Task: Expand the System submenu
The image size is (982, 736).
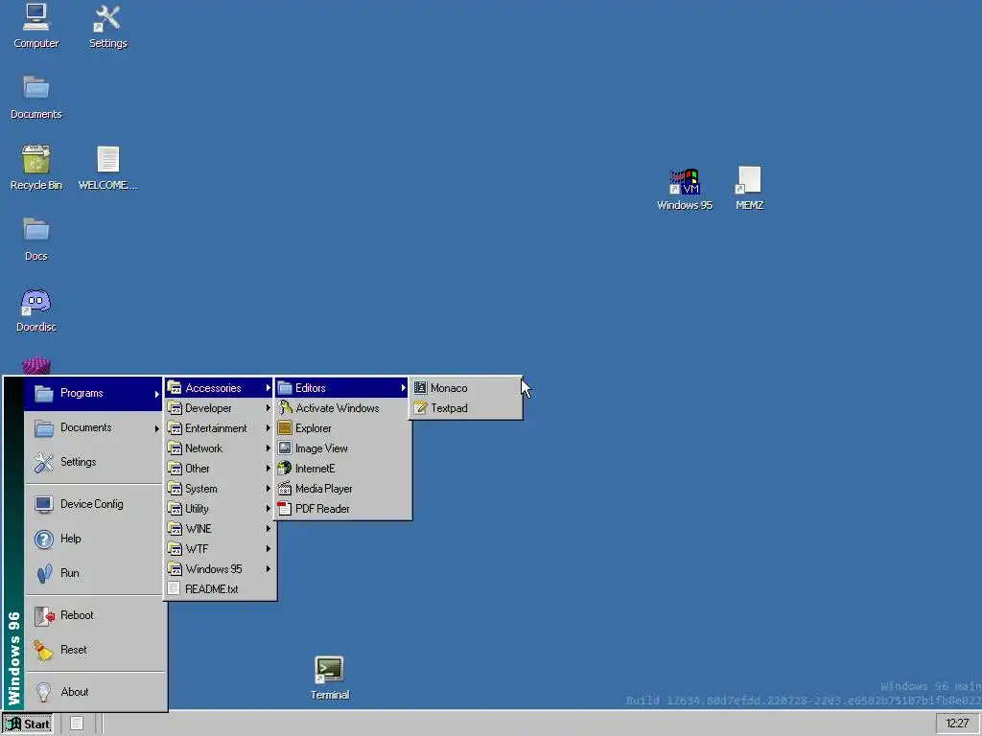Action: pyautogui.click(x=220, y=488)
